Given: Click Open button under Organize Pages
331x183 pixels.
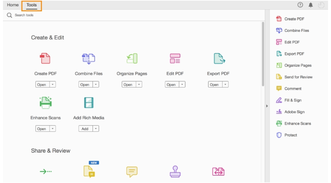Looking at the screenshot, I should [129, 85].
